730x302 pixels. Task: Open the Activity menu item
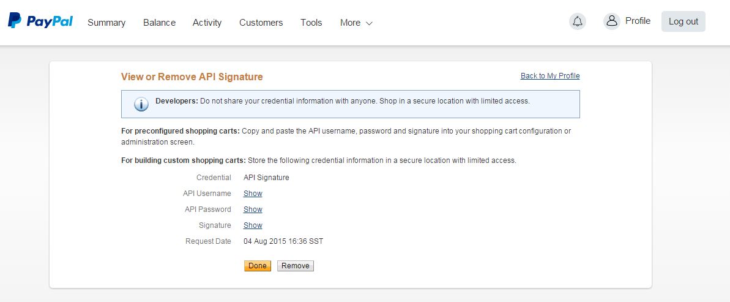coord(207,23)
